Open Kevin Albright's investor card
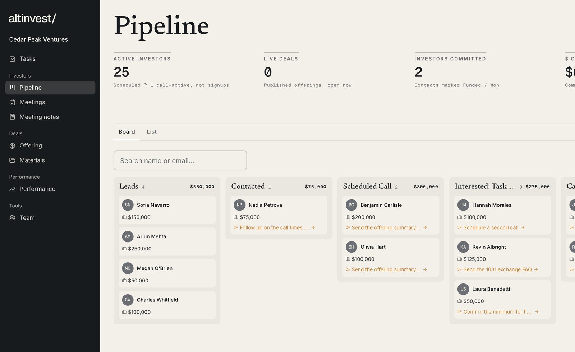This screenshot has width=575, height=352. click(502, 257)
